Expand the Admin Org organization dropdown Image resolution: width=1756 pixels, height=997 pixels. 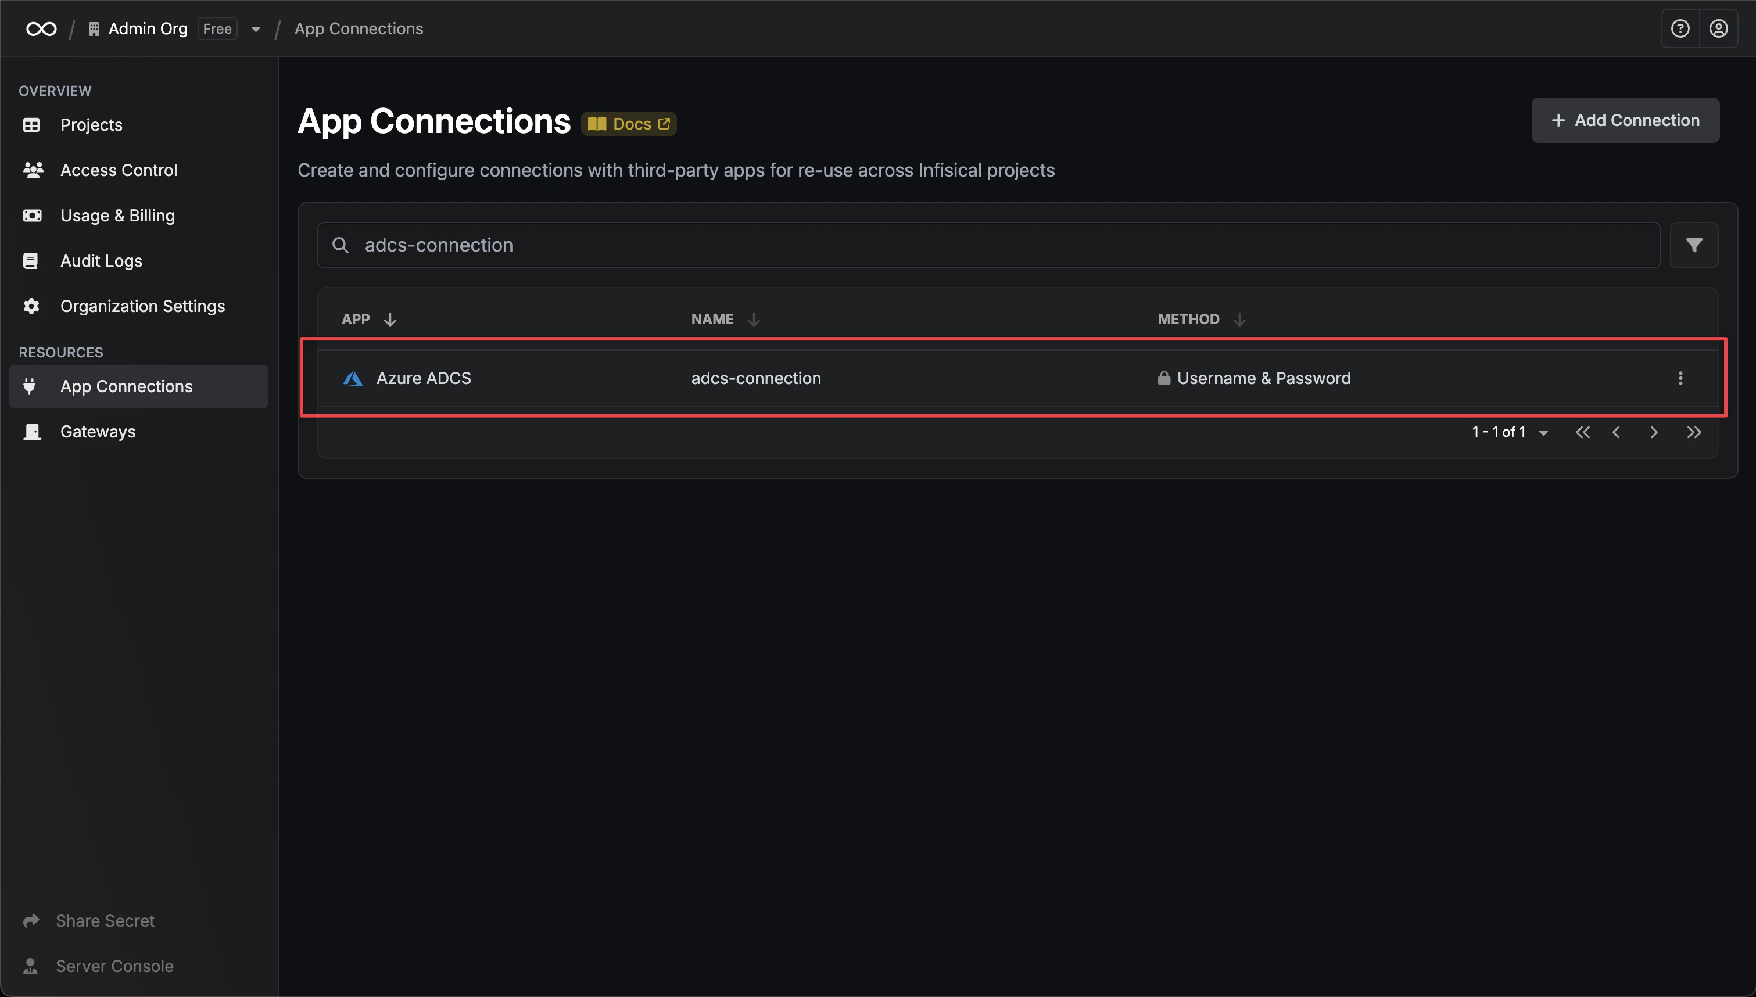(255, 30)
